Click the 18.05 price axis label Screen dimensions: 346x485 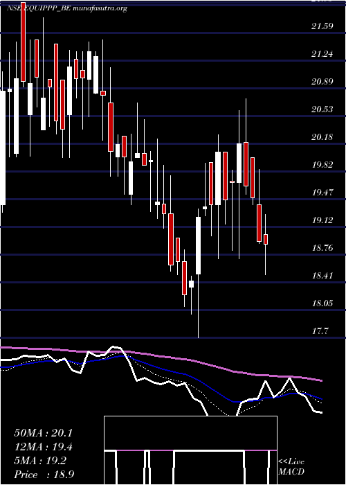click(x=322, y=303)
